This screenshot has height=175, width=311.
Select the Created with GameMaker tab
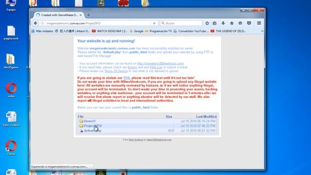[59, 15]
